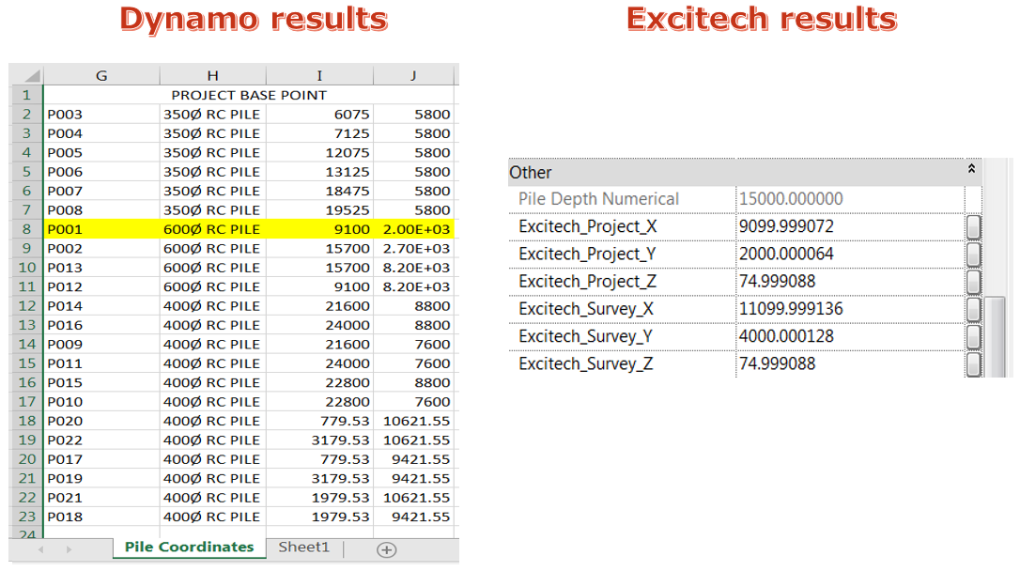Select the cell with value '13125'
This screenshot has width=1020, height=571.
pos(319,173)
